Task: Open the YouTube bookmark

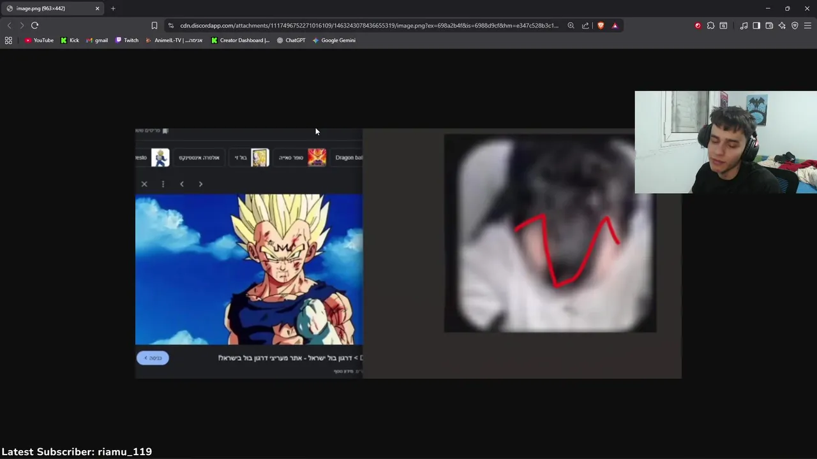Action: tap(39, 40)
